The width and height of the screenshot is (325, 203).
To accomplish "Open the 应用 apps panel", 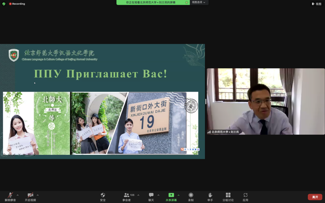I will pyautogui.click(x=246, y=197).
